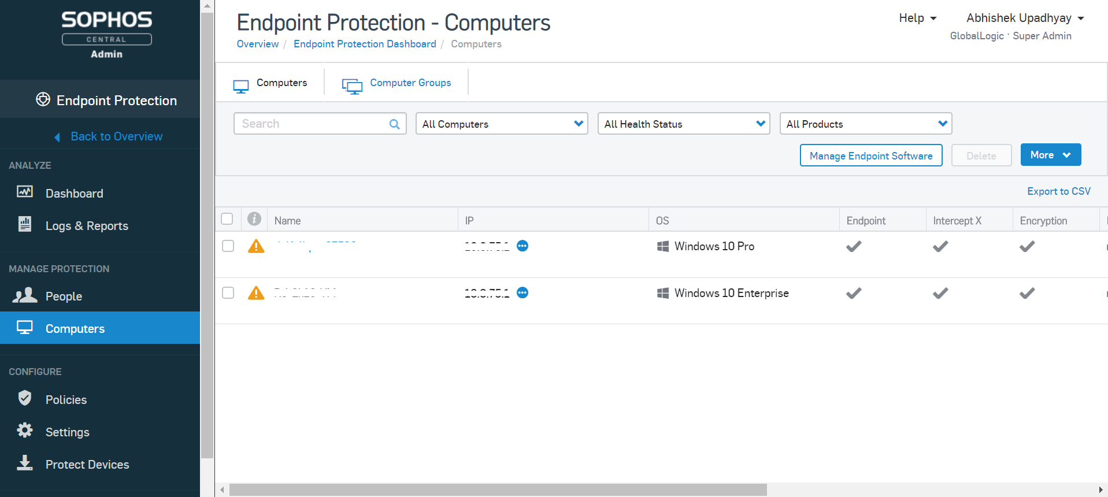
Task: Expand the All Computers dropdown
Action: tap(502, 124)
